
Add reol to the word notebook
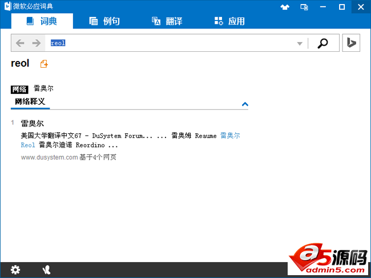click(44, 64)
